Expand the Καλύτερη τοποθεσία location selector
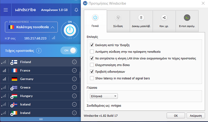 tap(31, 27)
